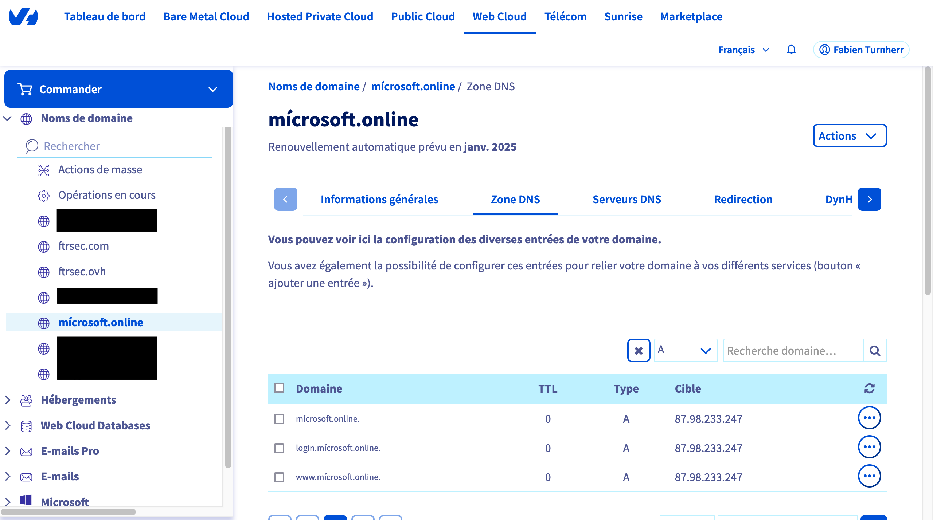Open Hosted Private Cloud menu
The width and height of the screenshot is (933, 520).
pos(320,17)
